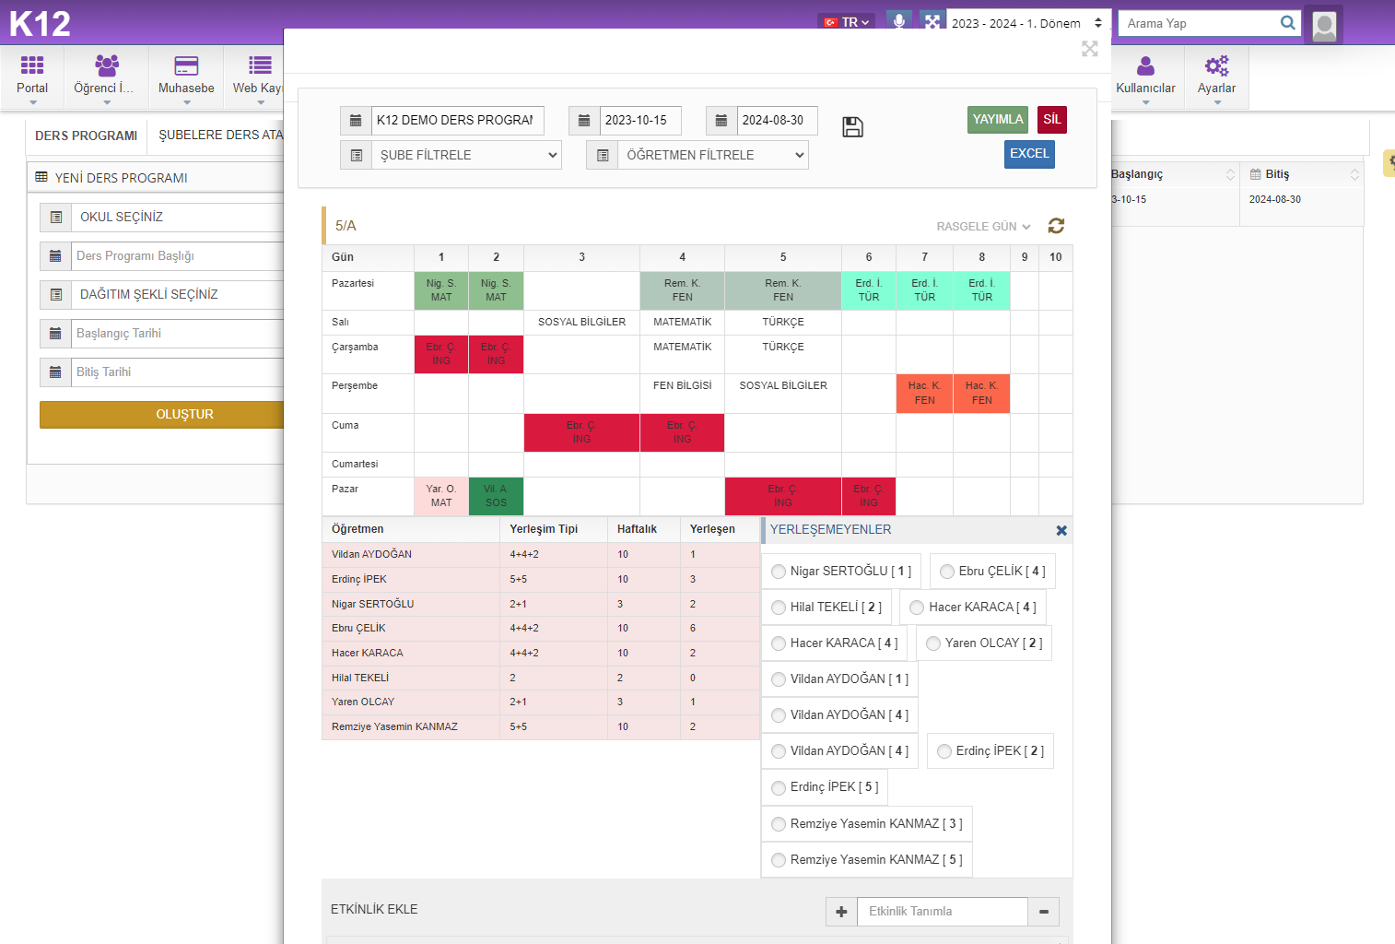Click the YAYIMLA button

click(x=998, y=120)
